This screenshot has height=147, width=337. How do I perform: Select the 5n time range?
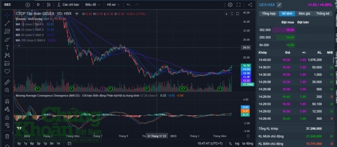pyautogui.click(x=52, y=143)
